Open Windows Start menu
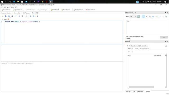This screenshot has width=169, height=95. [x=2, y=2]
